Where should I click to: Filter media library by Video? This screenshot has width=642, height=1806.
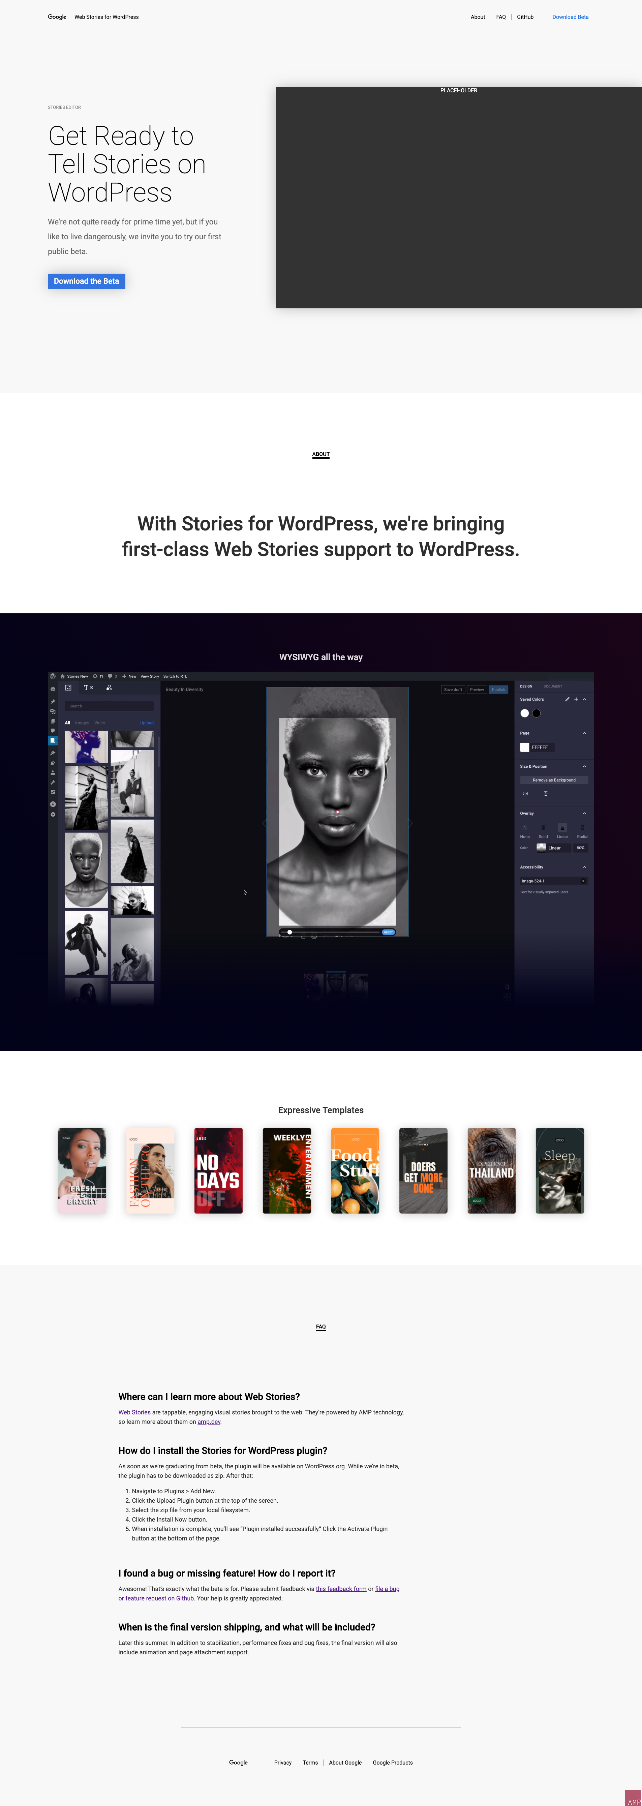tap(99, 723)
